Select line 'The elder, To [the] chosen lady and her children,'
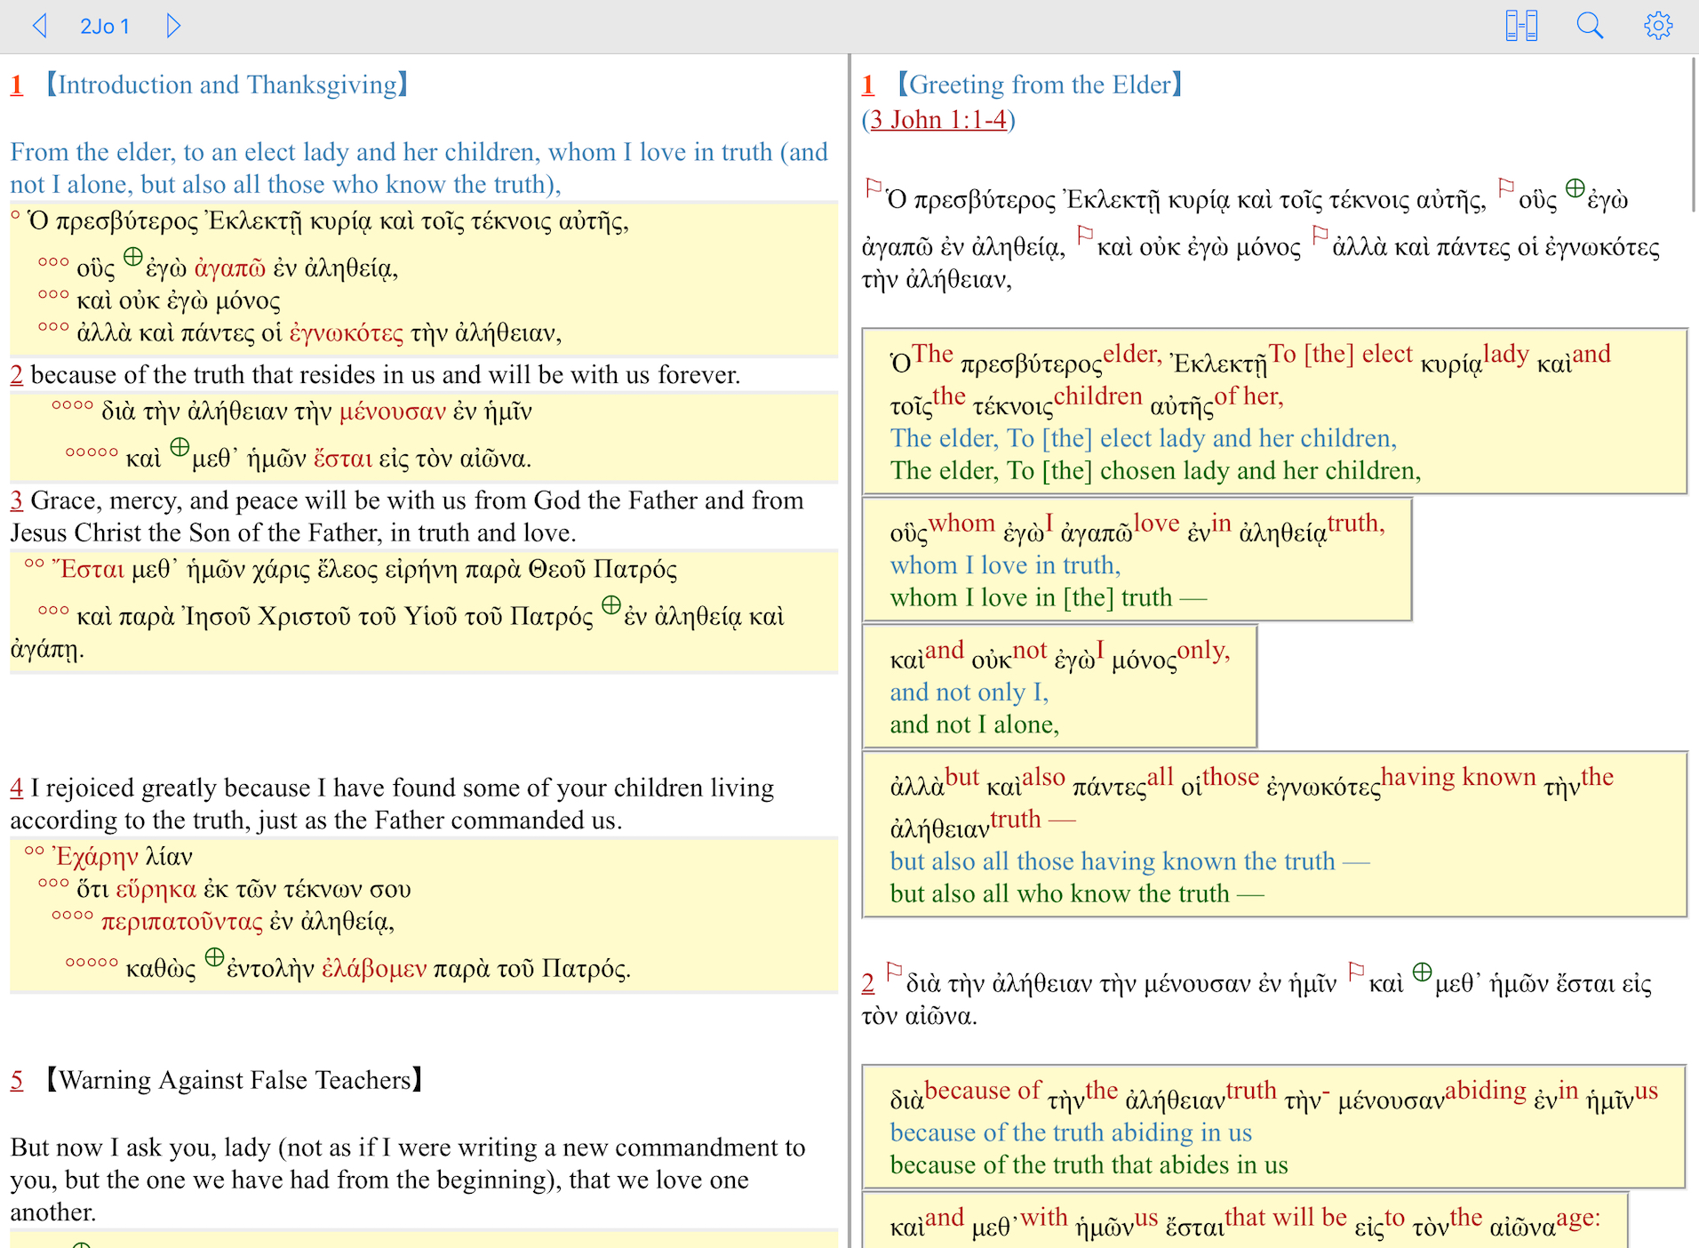1699x1248 pixels. [x=1155, y=470]
